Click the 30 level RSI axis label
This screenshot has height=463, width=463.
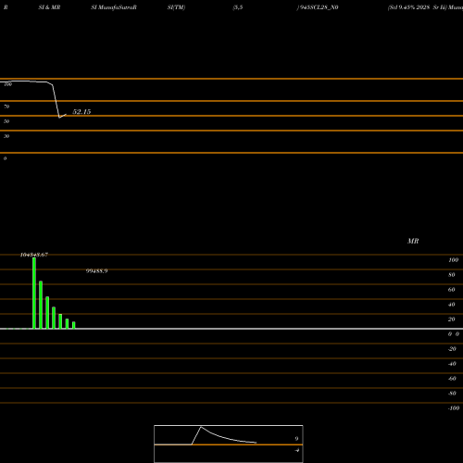click(6, 136)
